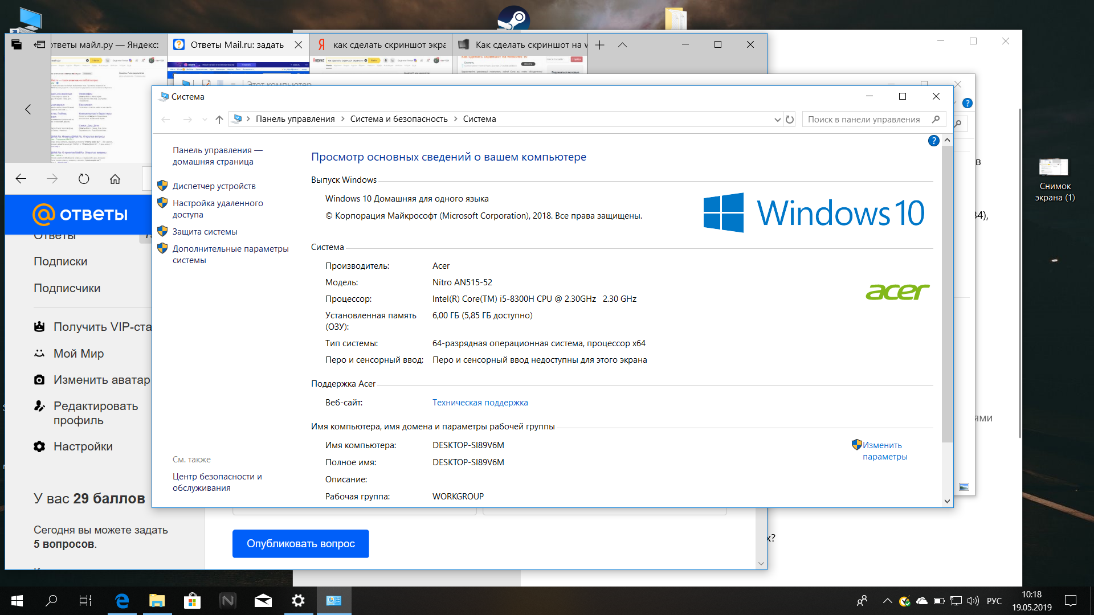Open volume control in system tray
The width and height of the screenshot is (1094, 615).
[x=973, y=601]
